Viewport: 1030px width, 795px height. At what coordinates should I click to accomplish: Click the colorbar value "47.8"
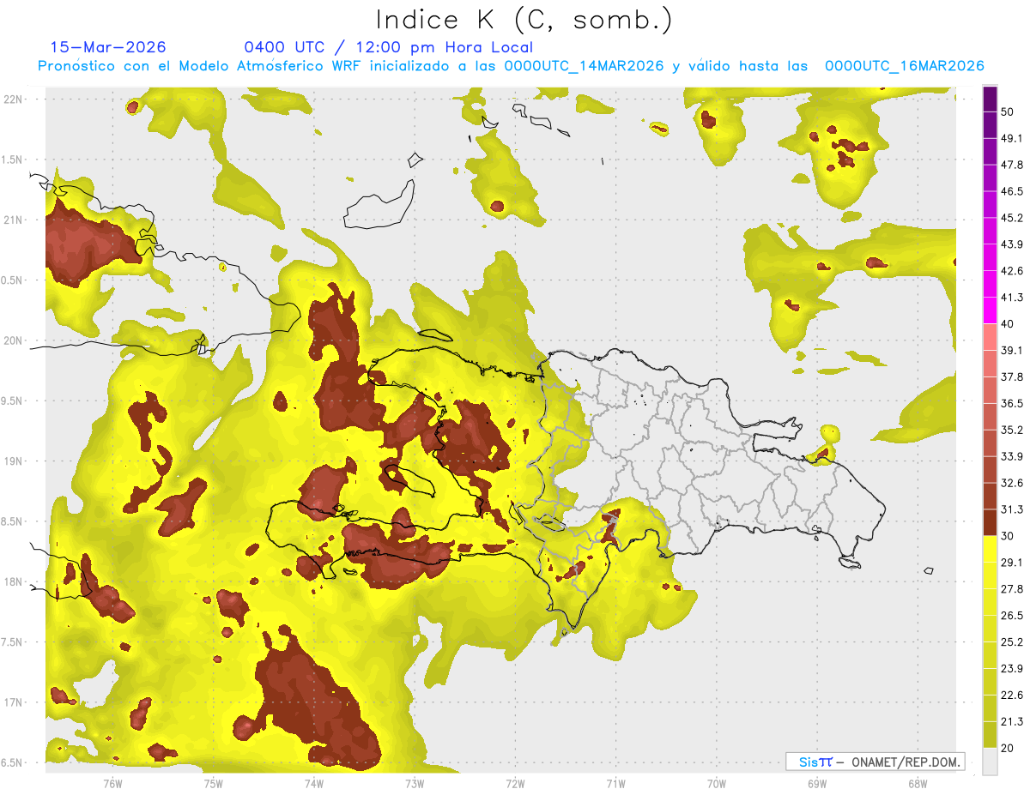point(1011,165)
